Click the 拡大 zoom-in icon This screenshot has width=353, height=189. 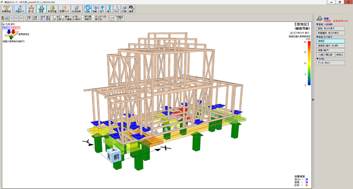pos(102,8)
